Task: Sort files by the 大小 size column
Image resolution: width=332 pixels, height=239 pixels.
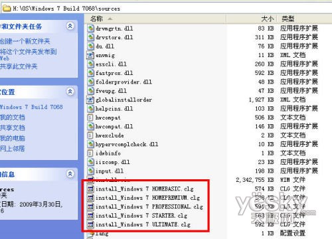Action: [x=251, y=19]
